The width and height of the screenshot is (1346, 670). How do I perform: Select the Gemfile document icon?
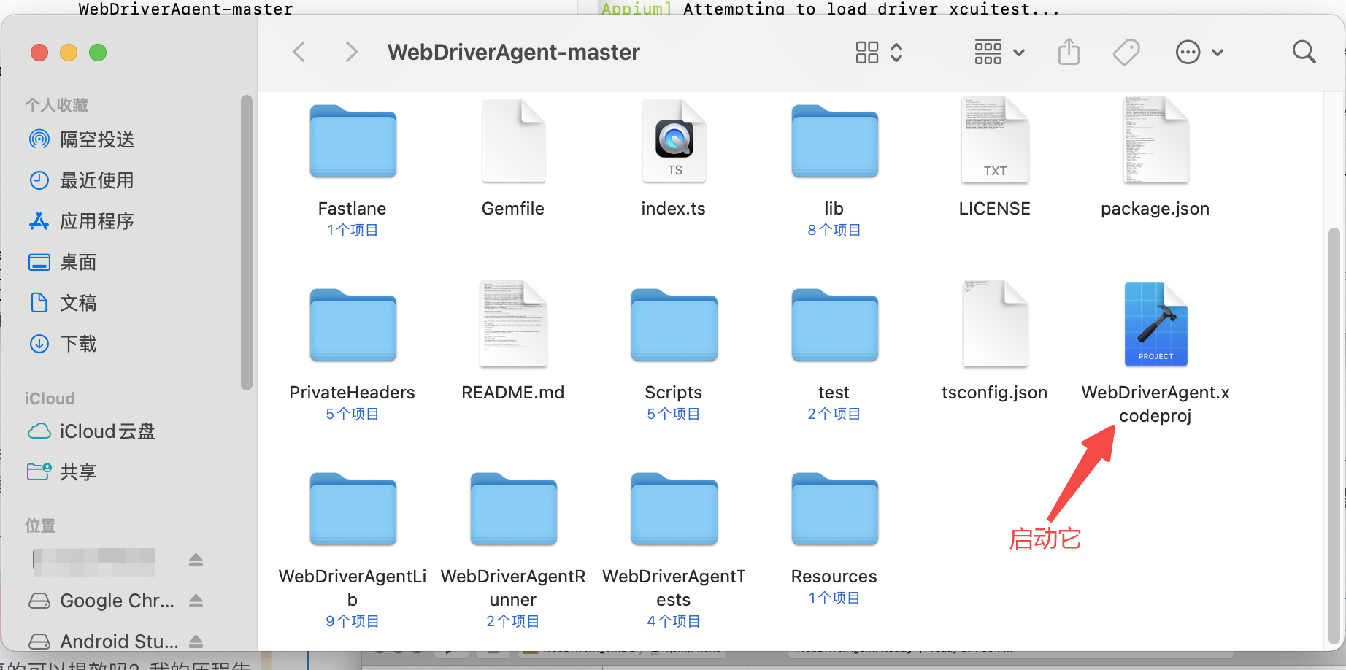point(513,140)
